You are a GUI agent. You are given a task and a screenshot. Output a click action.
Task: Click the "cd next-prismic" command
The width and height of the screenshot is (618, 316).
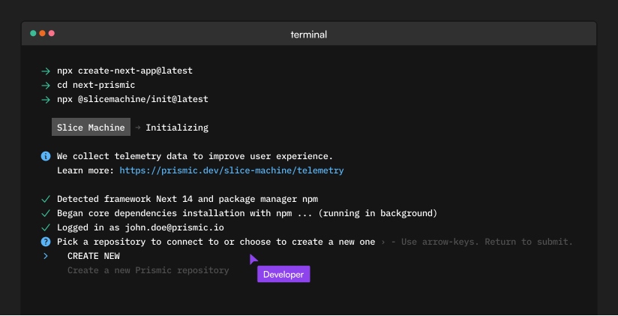point(96,85)
